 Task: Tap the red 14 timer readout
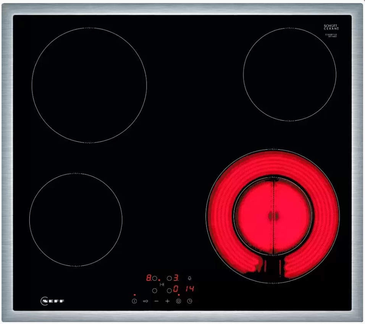click(190, 289)
